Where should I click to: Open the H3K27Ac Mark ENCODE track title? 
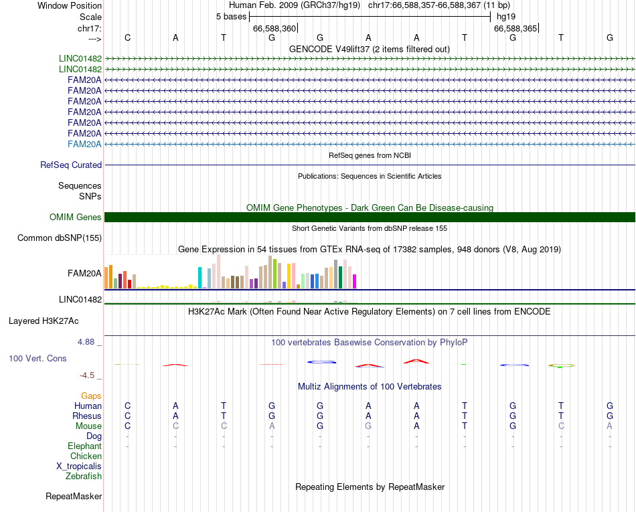[370, 311]
